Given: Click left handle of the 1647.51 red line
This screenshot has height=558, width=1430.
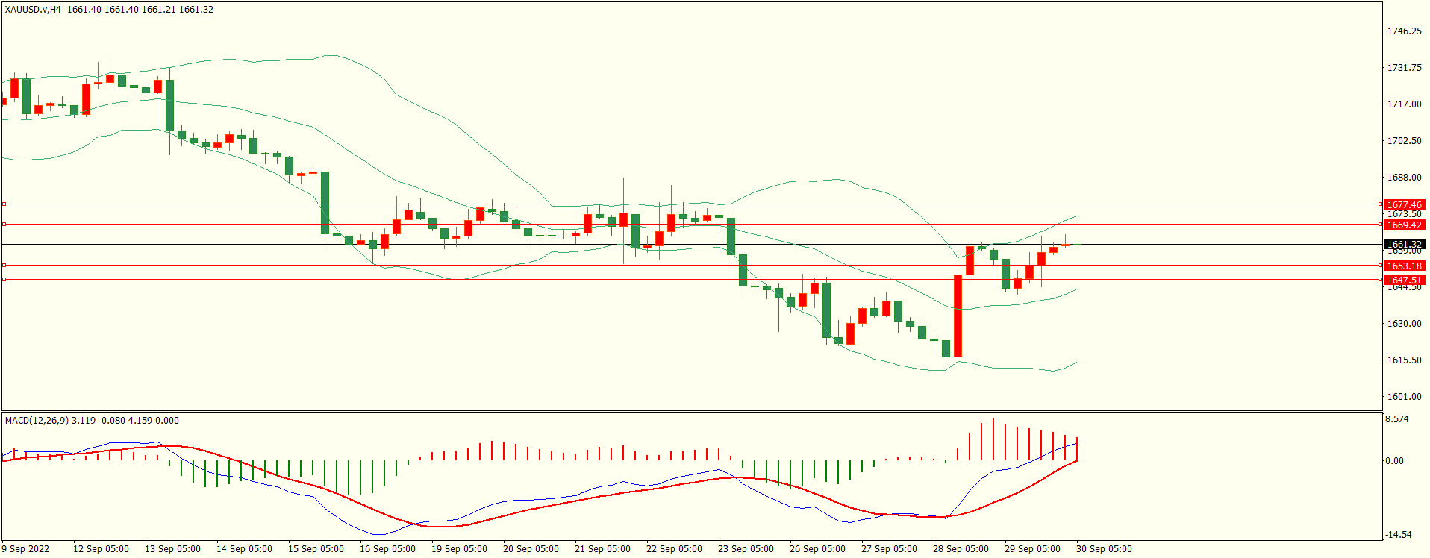Looking at the screenshot, I should pyautogui.click(x=4, y=279).
